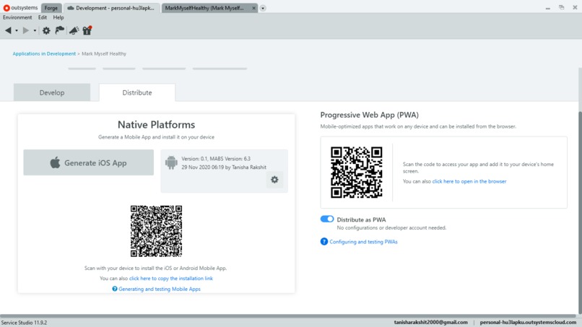Open Configuring and testing PWAs link
Screen dimensions: 582x327
click(363, 242)
